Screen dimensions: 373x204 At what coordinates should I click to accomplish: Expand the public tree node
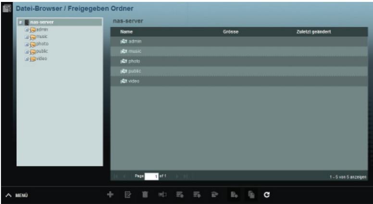[x=26, y=52]
